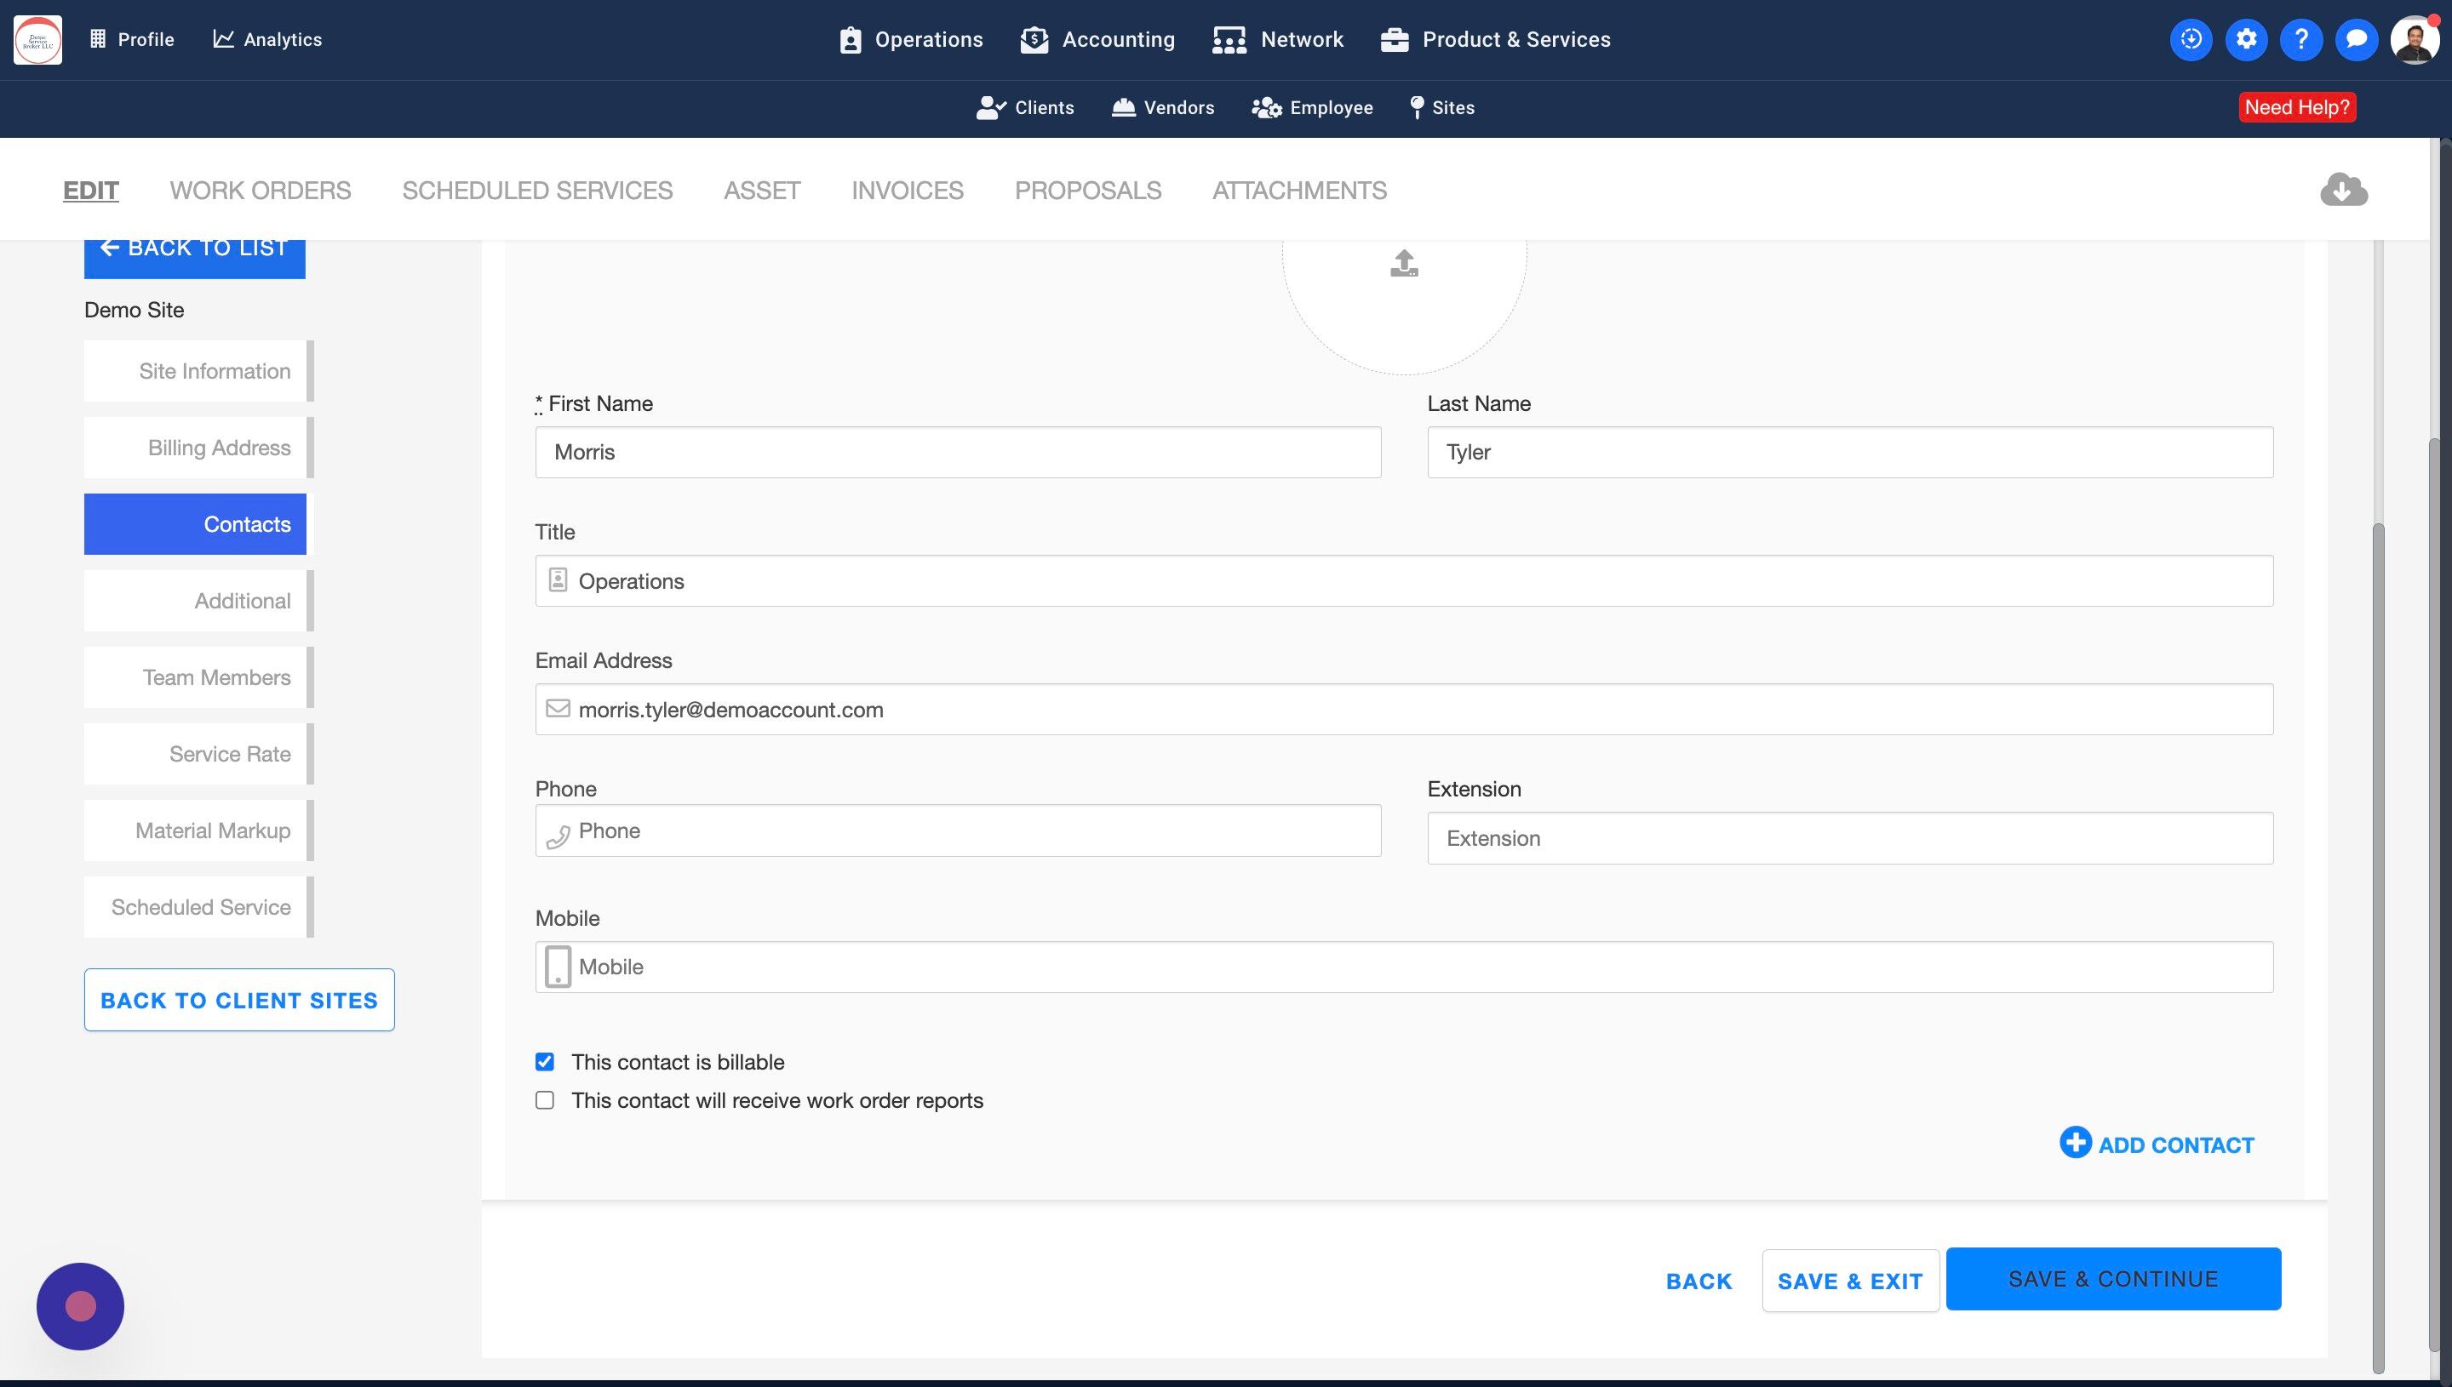Click the Add Contact link
This screenshot has height=1387, width=2452.
pyautogui.click(x=2157, y=1144)
